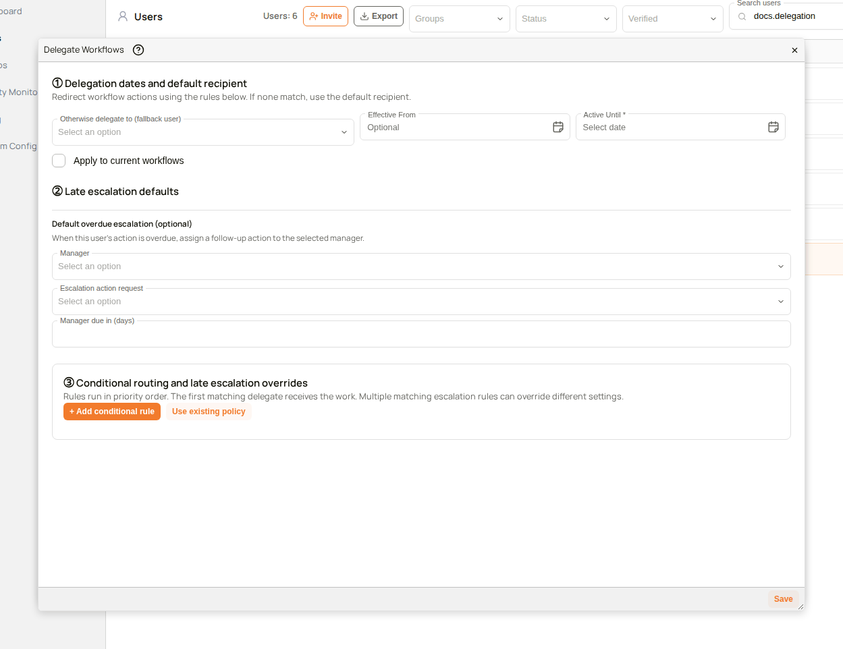Click the Effective From date field
This screenshot has height=649, width=843.
tap(464, 127)
